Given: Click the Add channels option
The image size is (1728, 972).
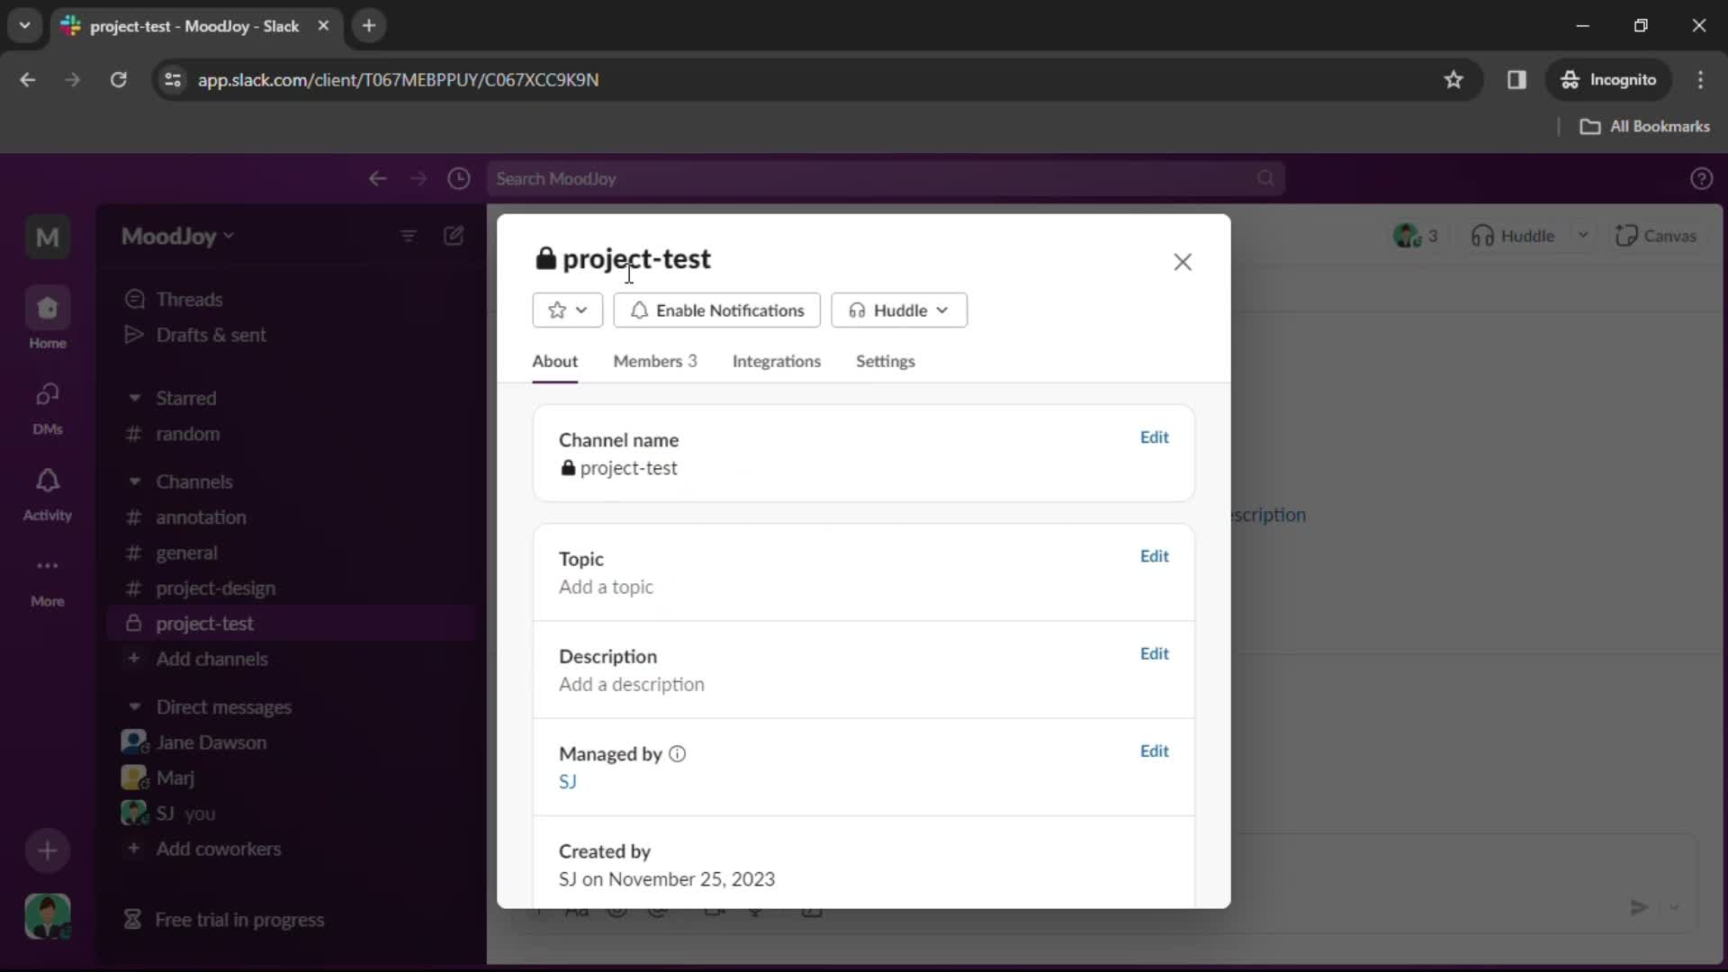Looking at the screenshot, I should (212, 659).
